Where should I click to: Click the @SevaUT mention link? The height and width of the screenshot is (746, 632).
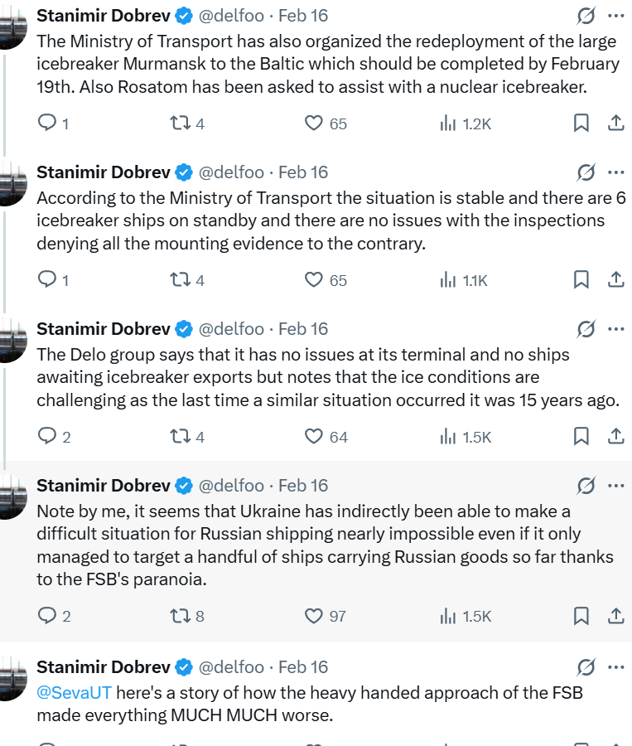coord(75,692)
